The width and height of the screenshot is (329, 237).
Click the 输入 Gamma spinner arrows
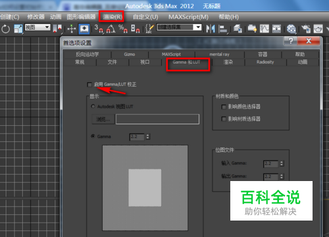click(x=282, y=163)
